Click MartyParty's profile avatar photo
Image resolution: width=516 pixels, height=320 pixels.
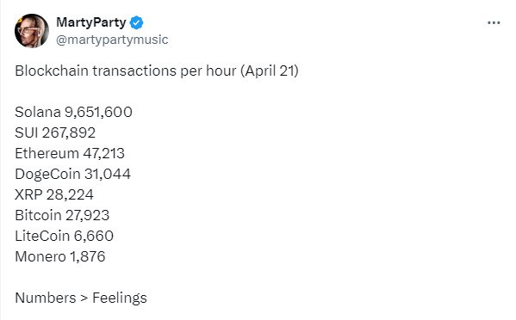(x=32, y=31)
